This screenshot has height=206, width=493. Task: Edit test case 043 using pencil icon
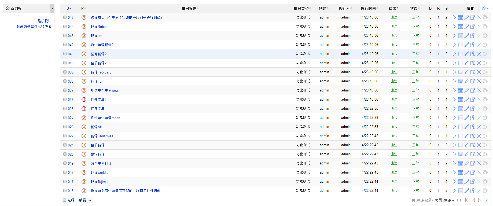point(467,36)
